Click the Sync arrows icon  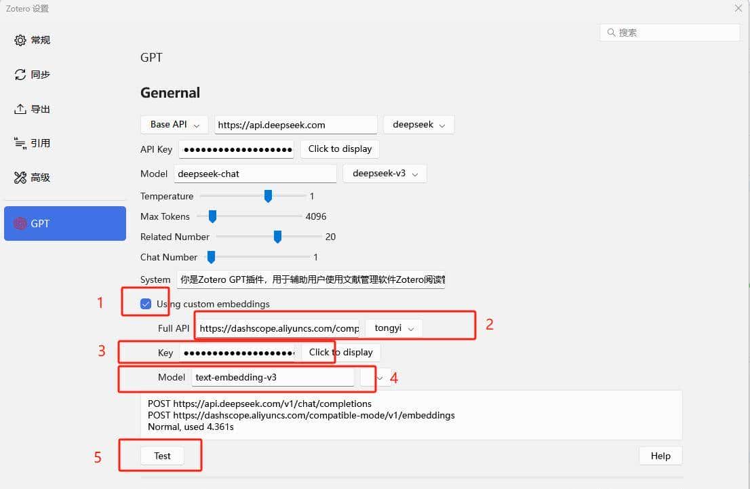click(20, 75)
